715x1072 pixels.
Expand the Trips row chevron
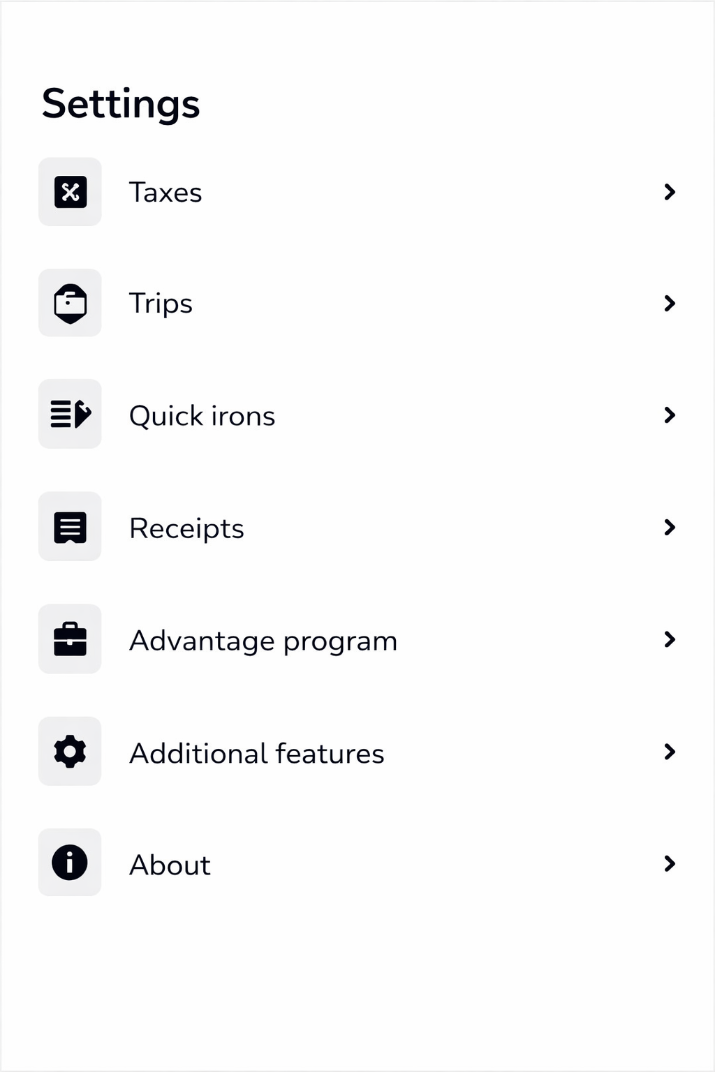pos(670,304)
